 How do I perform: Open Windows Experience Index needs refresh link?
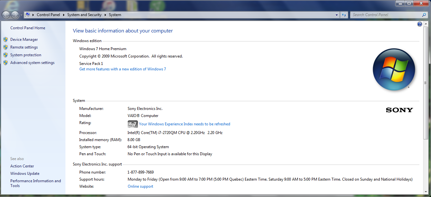[x=184, y=124]
